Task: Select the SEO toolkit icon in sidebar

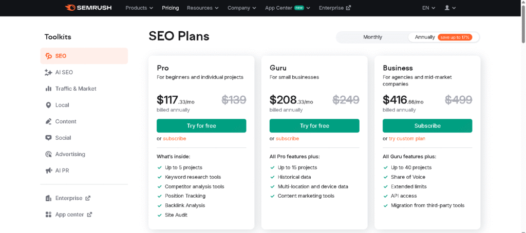Action: (x=48, y=56)
